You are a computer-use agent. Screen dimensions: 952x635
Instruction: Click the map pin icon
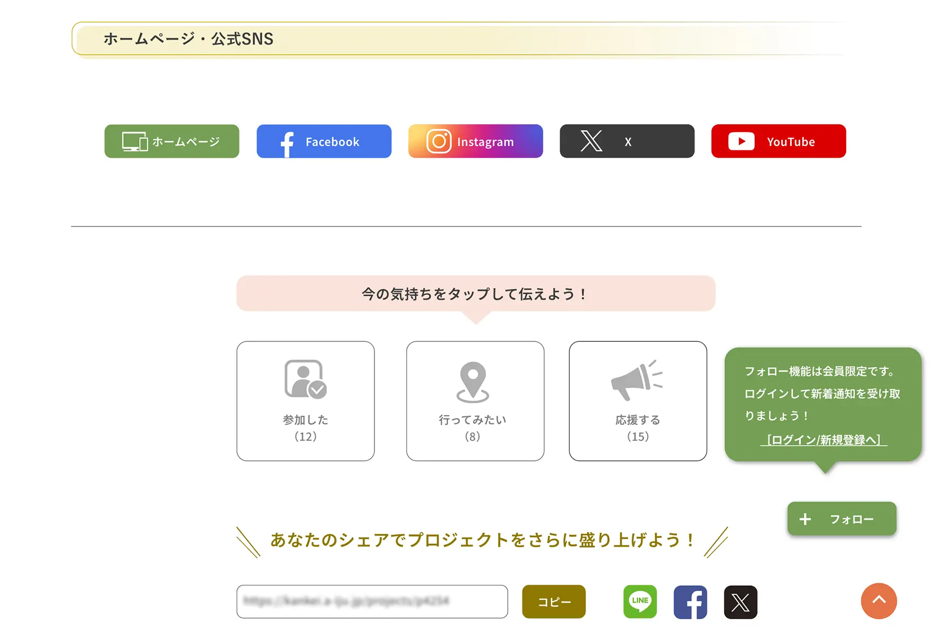tap(473, 382)
